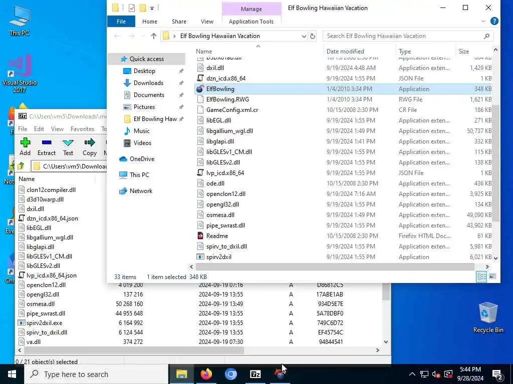Image resolution: width=513 pixels, height=384 pixels.
Task: Open the address bar history dropdown
Action: 304,36
